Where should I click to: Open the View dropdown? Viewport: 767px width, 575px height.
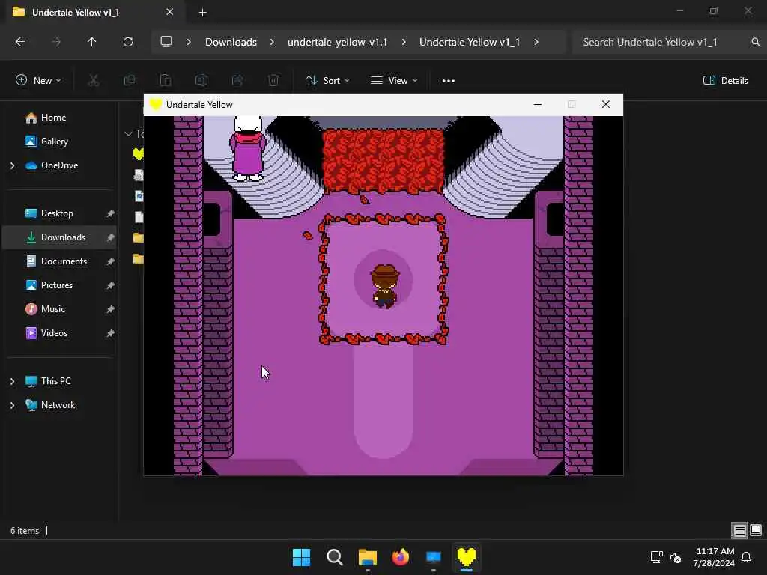[394, 81]
